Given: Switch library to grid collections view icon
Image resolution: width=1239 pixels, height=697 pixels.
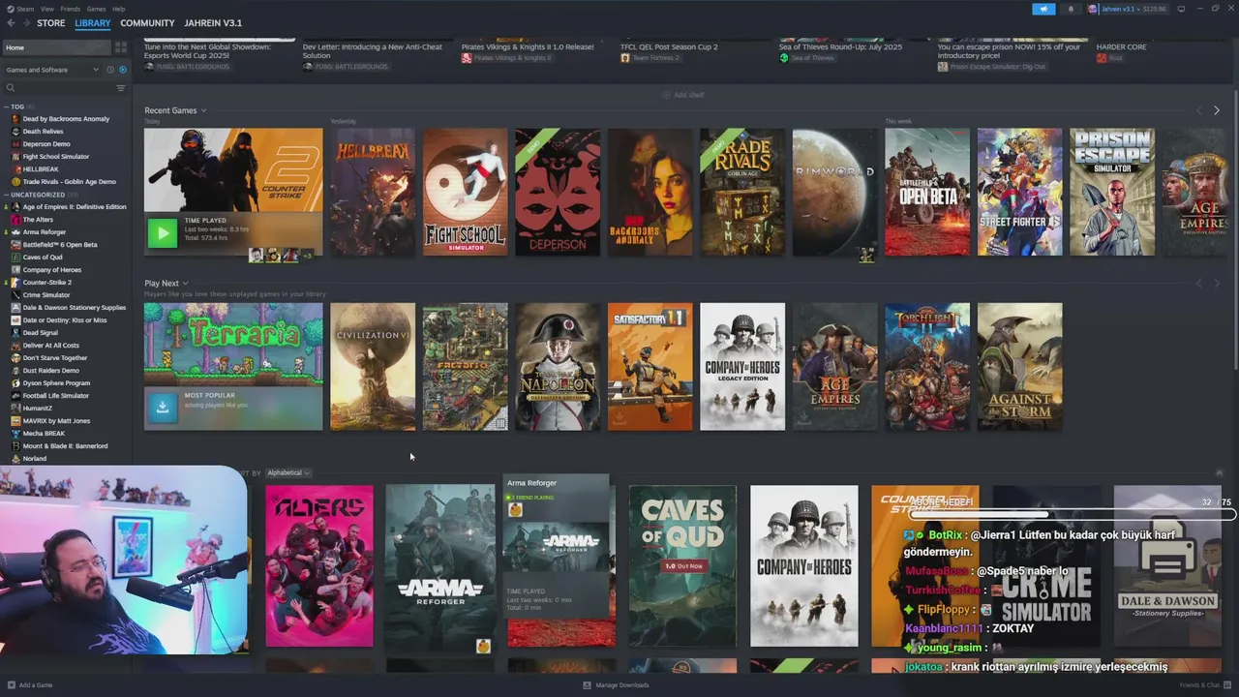Looking at the screenshot, I should tap(121, 47).
